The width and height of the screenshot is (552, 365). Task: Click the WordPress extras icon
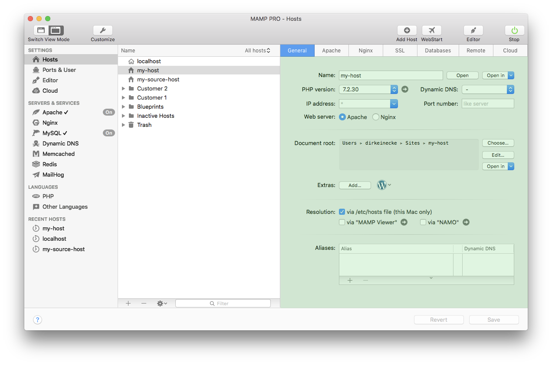pyautogui.click(x=382, y=185)
